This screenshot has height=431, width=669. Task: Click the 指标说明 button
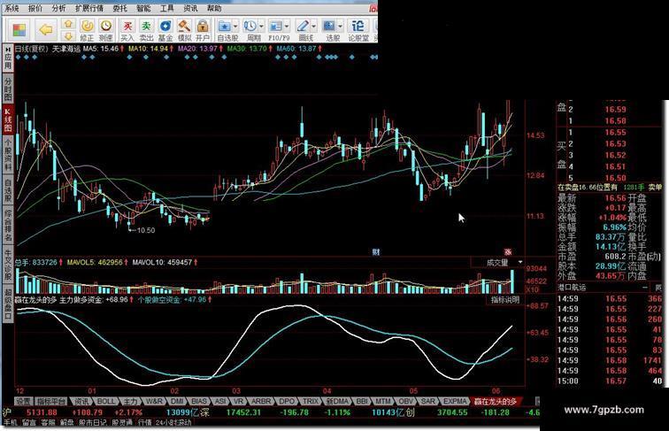[x=505, y=299]
